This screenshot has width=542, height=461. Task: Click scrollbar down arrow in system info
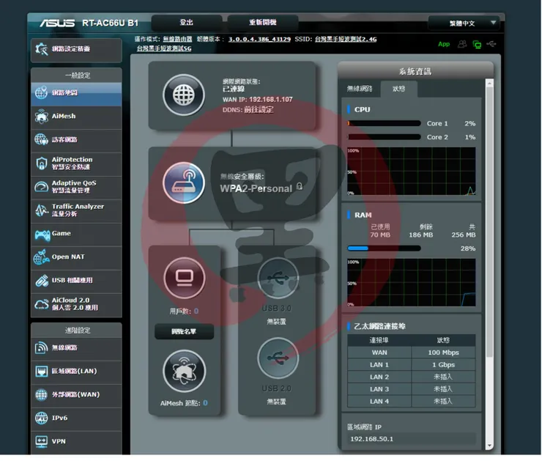tap(489, 446)
